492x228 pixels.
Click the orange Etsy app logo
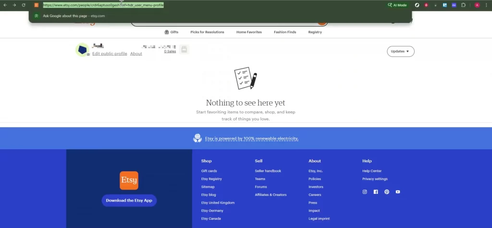pyautogui.click(x=129, y=180)
